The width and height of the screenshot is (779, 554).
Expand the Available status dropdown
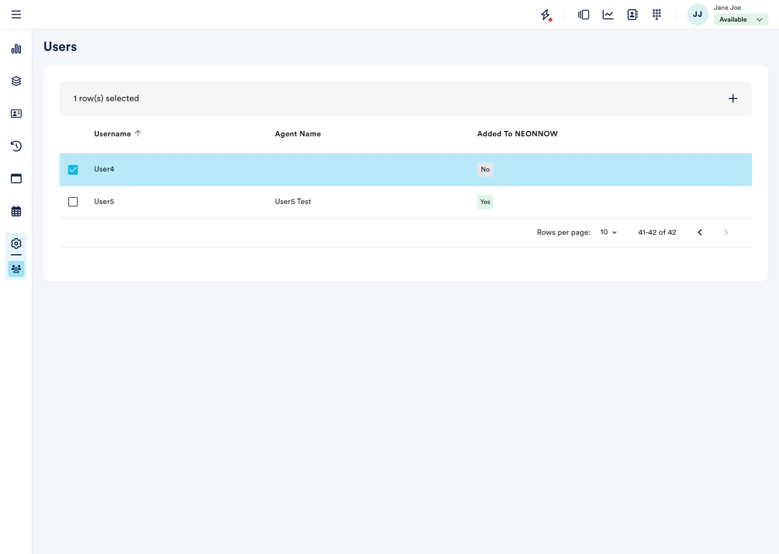[741, 19]
